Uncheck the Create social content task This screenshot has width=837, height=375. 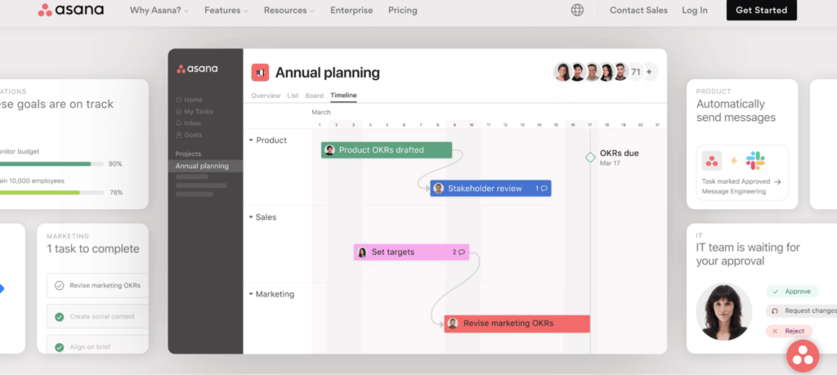coord(59,316)
